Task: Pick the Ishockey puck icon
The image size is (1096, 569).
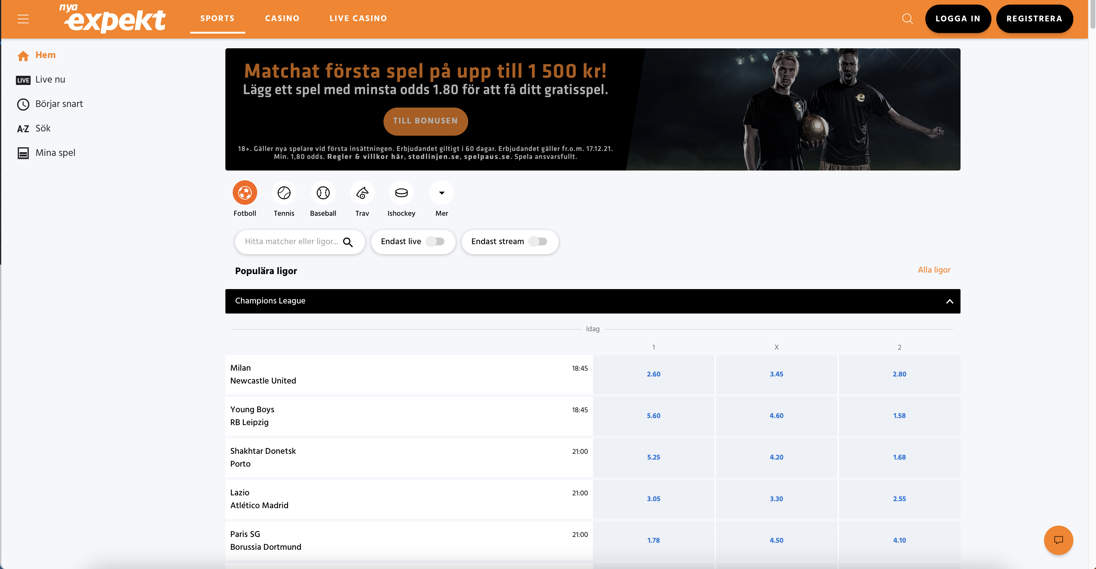Action: click(x=401, y=193)
